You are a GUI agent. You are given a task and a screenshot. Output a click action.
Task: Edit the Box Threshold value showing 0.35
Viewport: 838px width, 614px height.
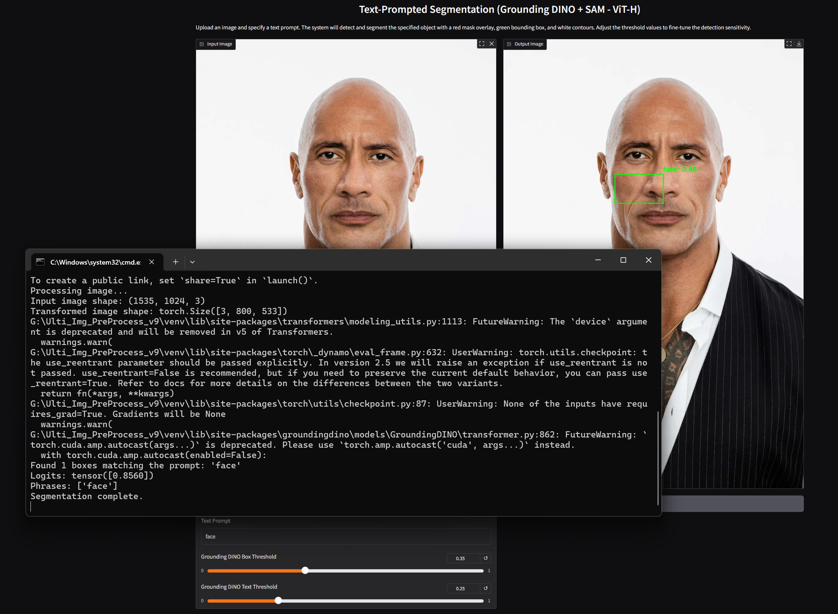(460, 558)
